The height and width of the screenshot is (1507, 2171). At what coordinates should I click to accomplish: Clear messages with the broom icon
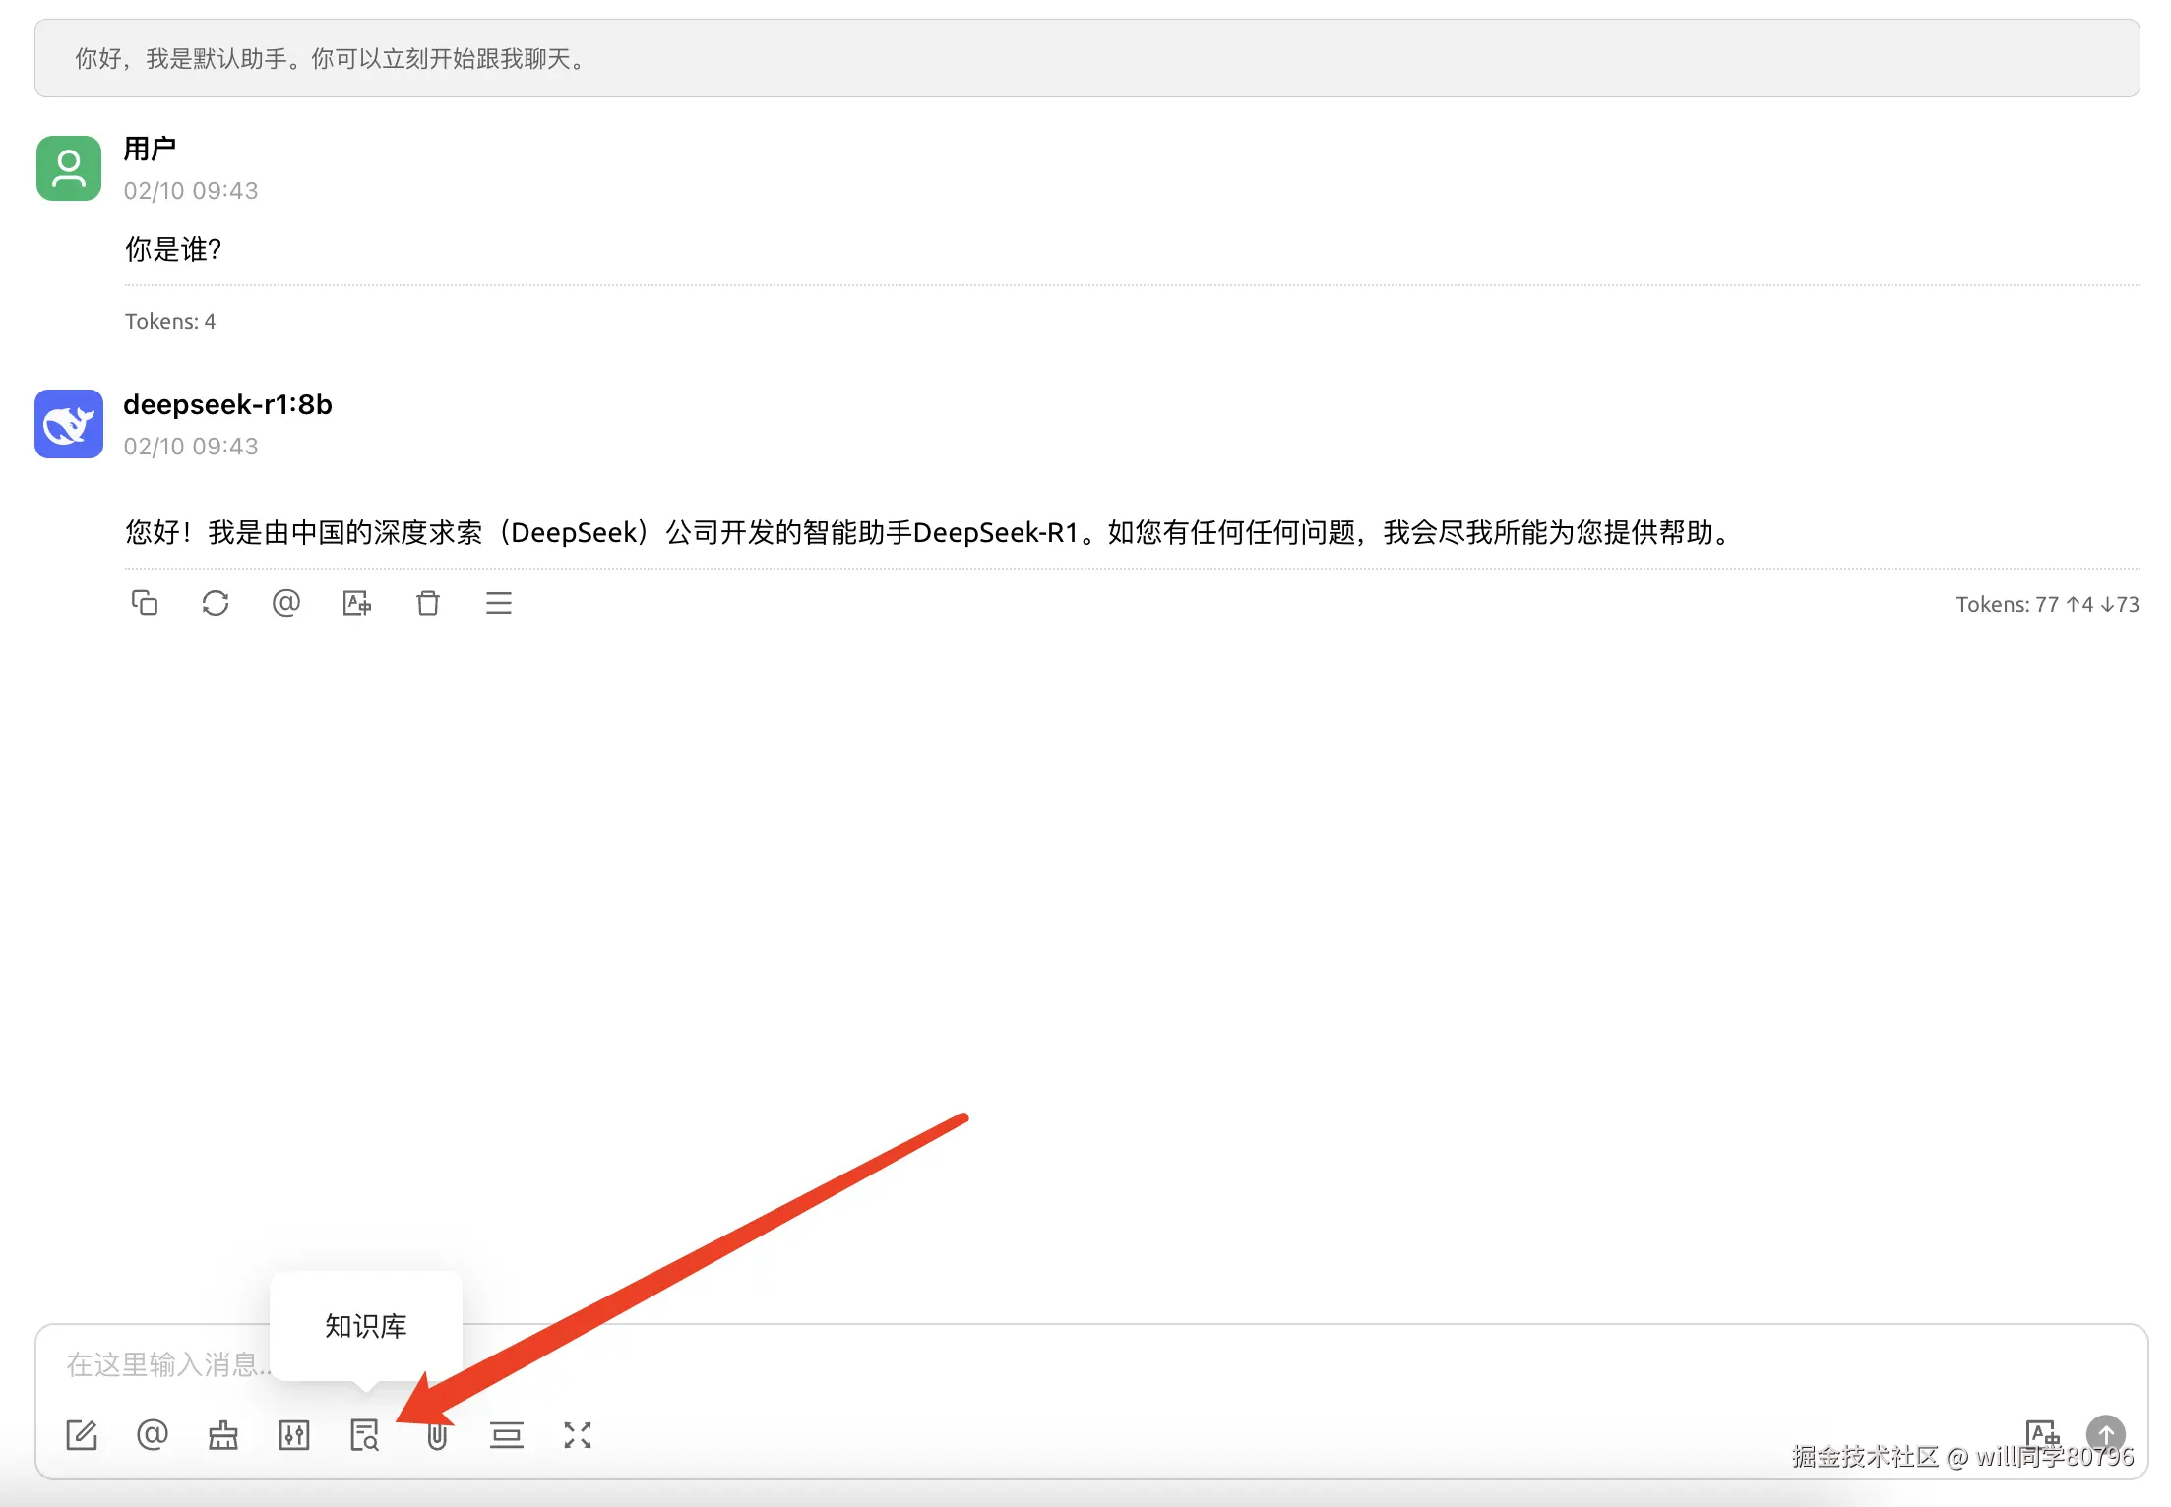223,1435
